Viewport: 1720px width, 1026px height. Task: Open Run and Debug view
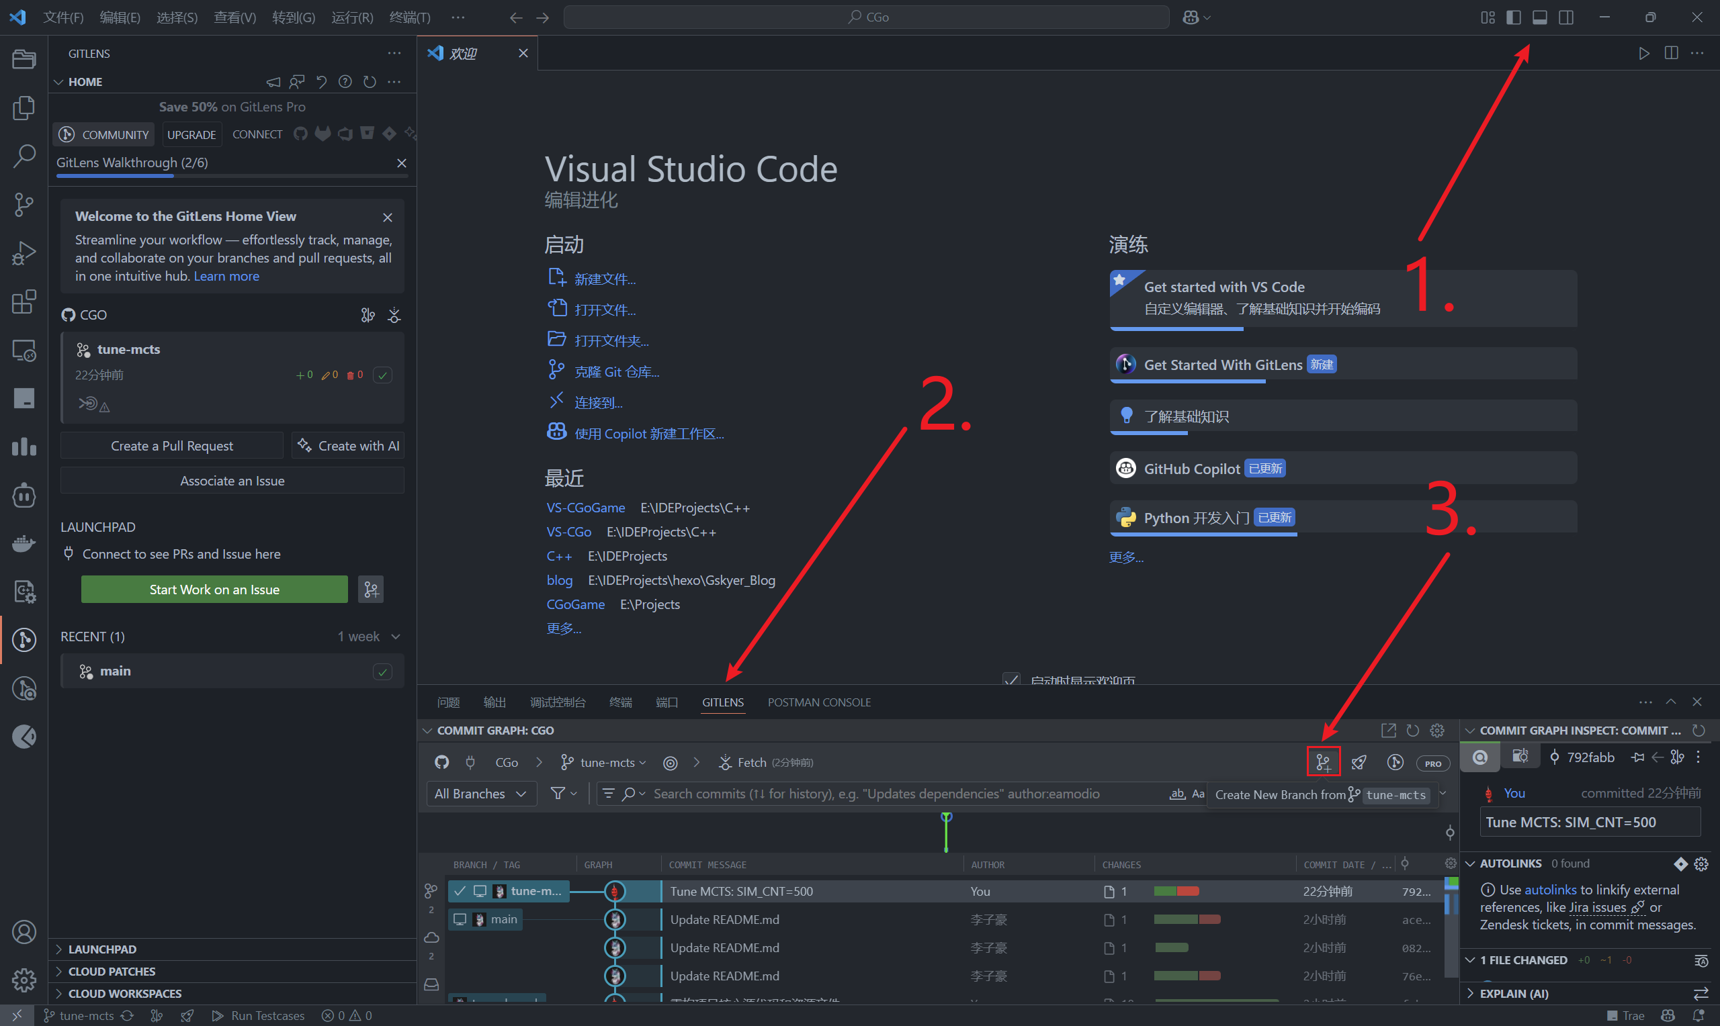pos(24,253)
